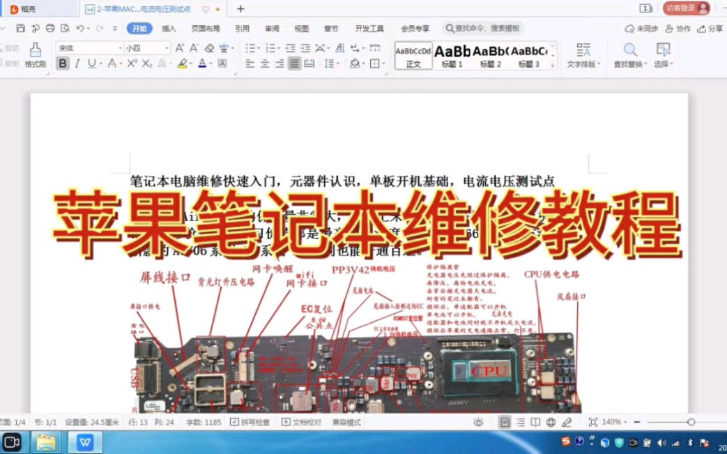Apply the underline formatting icon
This screenshot has height=454, width=727.
click(x=91, y=63)
